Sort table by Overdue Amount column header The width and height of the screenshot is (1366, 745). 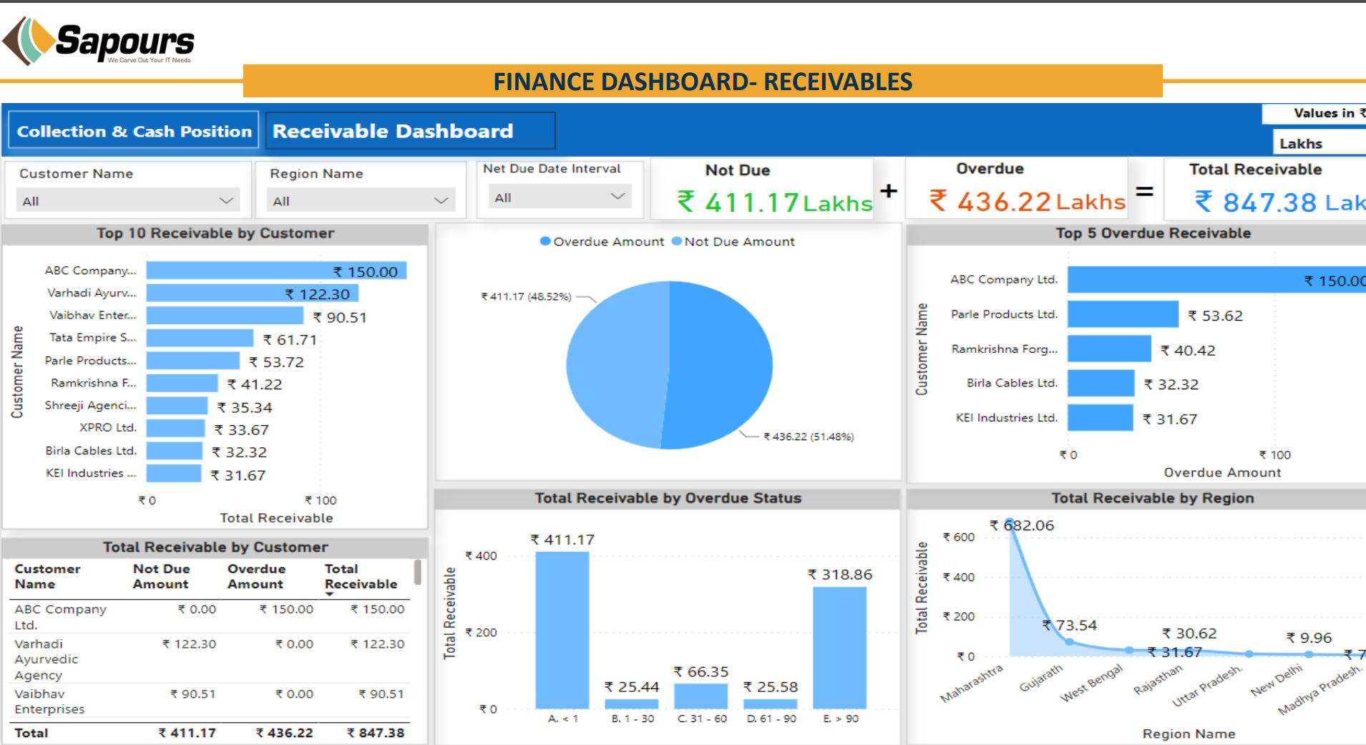[x=256, y=576]
